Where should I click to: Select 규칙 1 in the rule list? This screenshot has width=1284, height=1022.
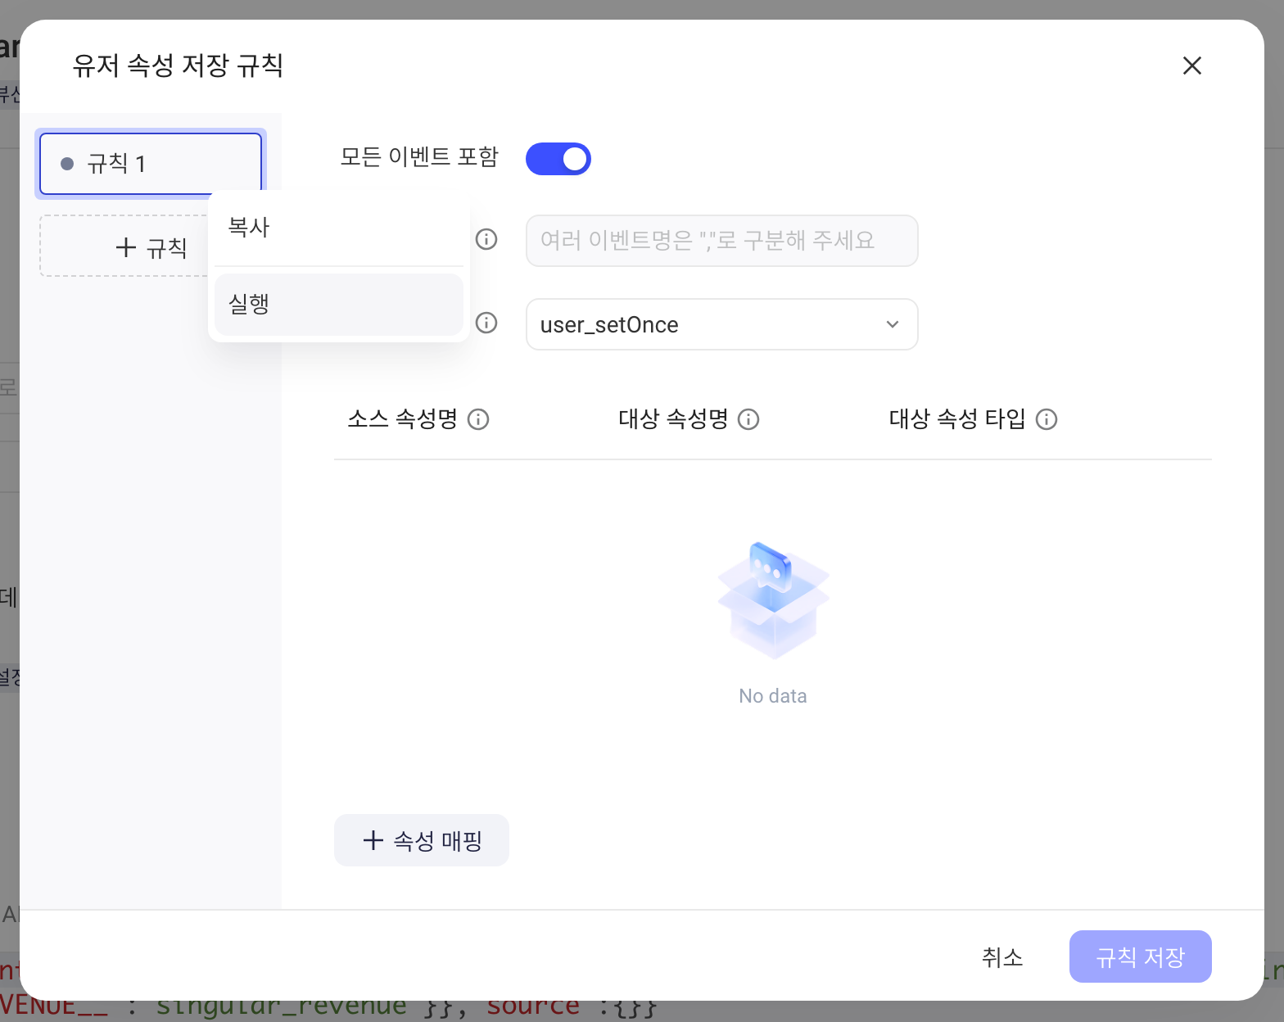(x=151, y=164)
